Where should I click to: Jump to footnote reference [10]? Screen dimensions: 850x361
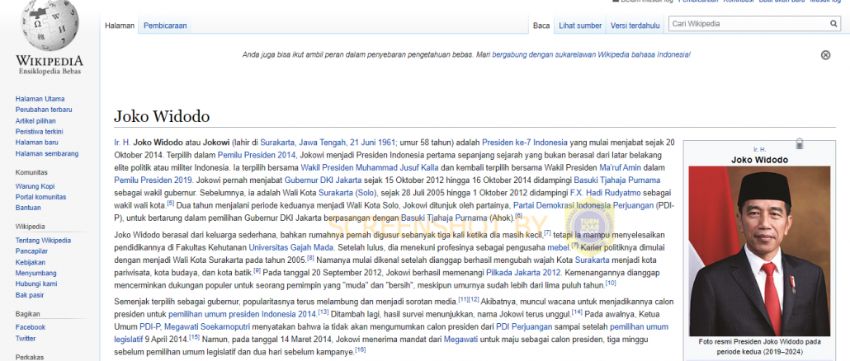tap(611, 283)
